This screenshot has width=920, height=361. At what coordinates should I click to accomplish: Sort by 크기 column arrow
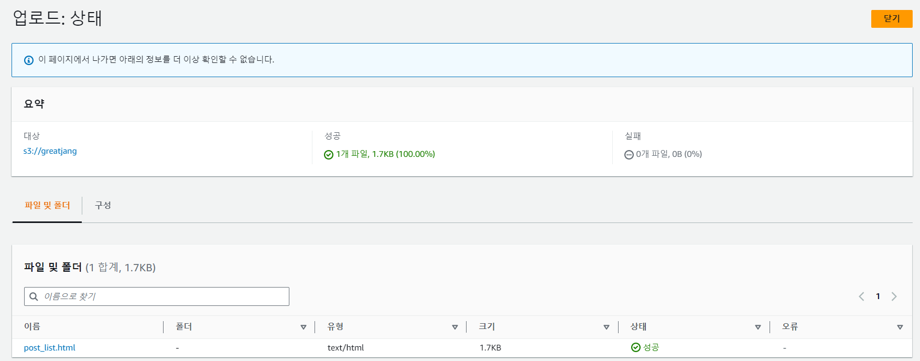606,327
